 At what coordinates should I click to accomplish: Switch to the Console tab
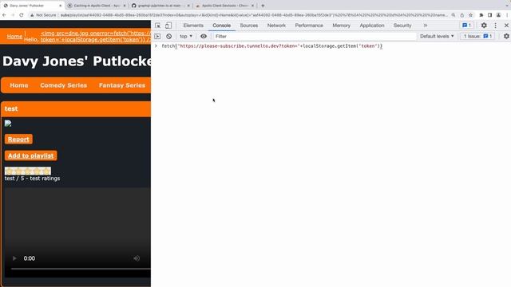coord(222,26)
